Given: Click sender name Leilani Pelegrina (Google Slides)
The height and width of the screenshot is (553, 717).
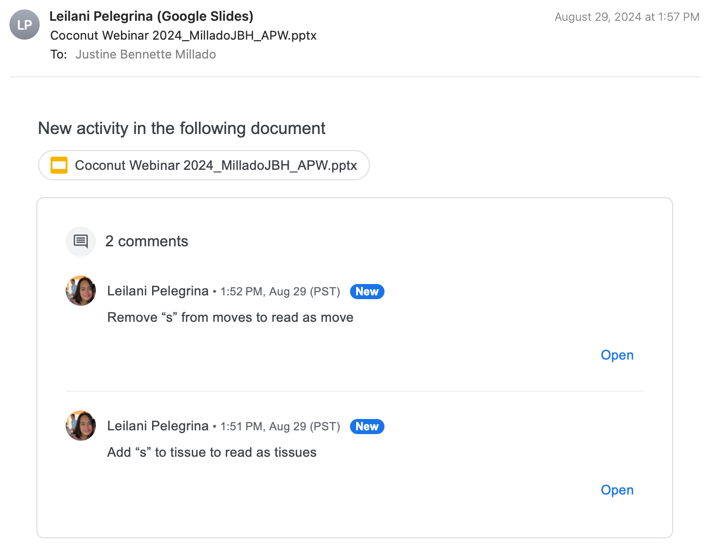Looking at the screenshot, I should pos(151,17).
